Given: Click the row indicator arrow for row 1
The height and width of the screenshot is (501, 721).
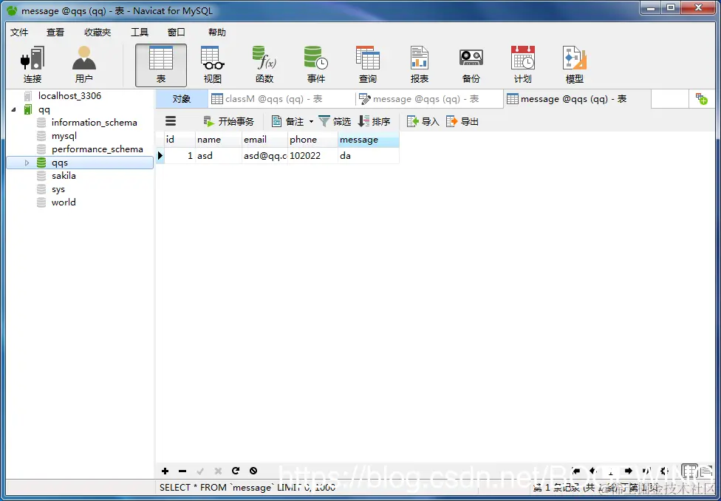Looking at the screenshot, I should point(160,155).
